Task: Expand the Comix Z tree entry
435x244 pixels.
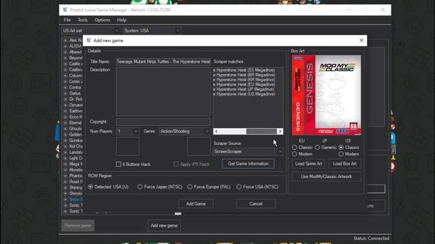Action: click(65, 81)
